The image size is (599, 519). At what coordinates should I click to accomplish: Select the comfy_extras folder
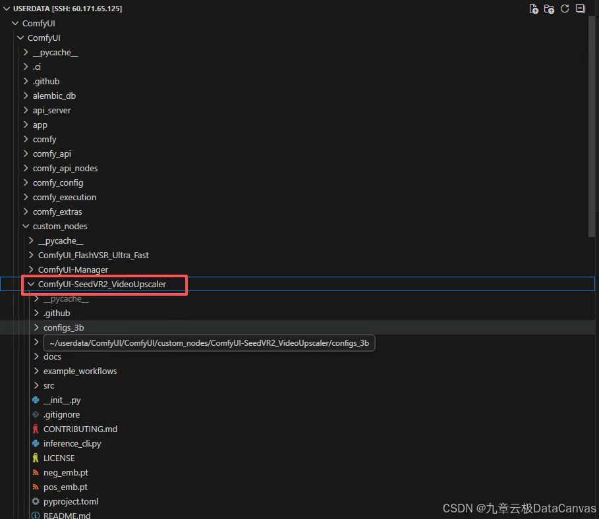(x=57, y=212)
